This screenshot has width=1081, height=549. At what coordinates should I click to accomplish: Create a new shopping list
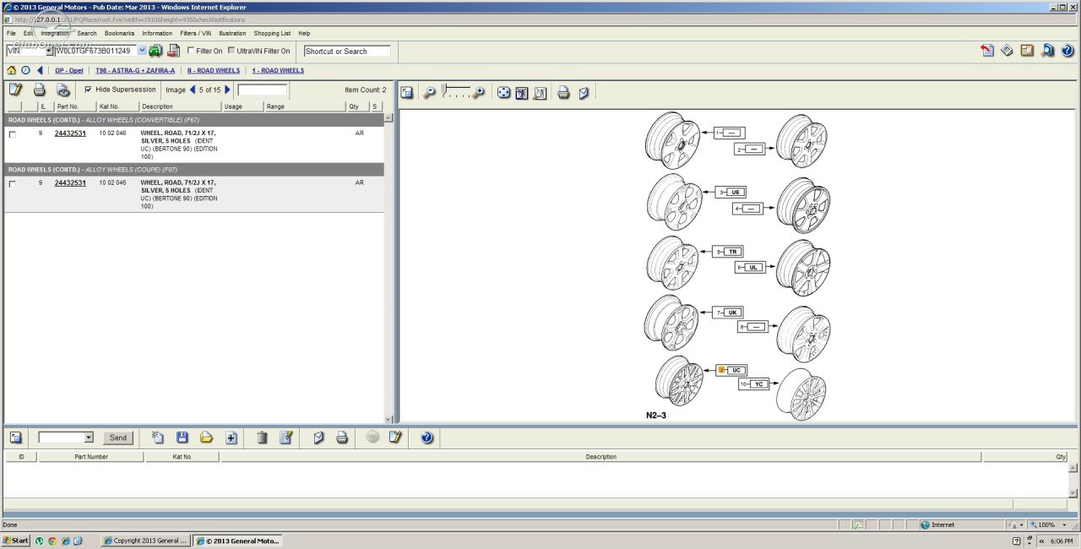tap(158, 438)
